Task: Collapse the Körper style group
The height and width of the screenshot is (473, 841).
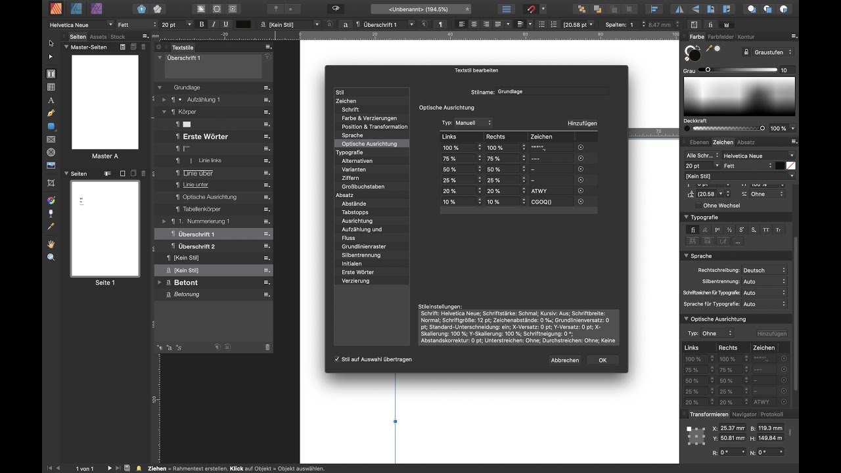Action: 164,112
